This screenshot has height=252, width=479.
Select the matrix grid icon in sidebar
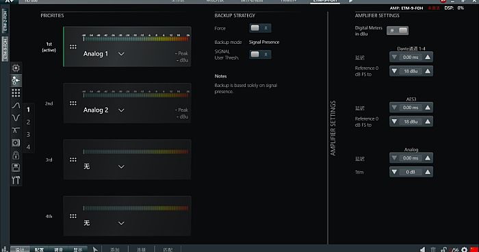point(16,92)
